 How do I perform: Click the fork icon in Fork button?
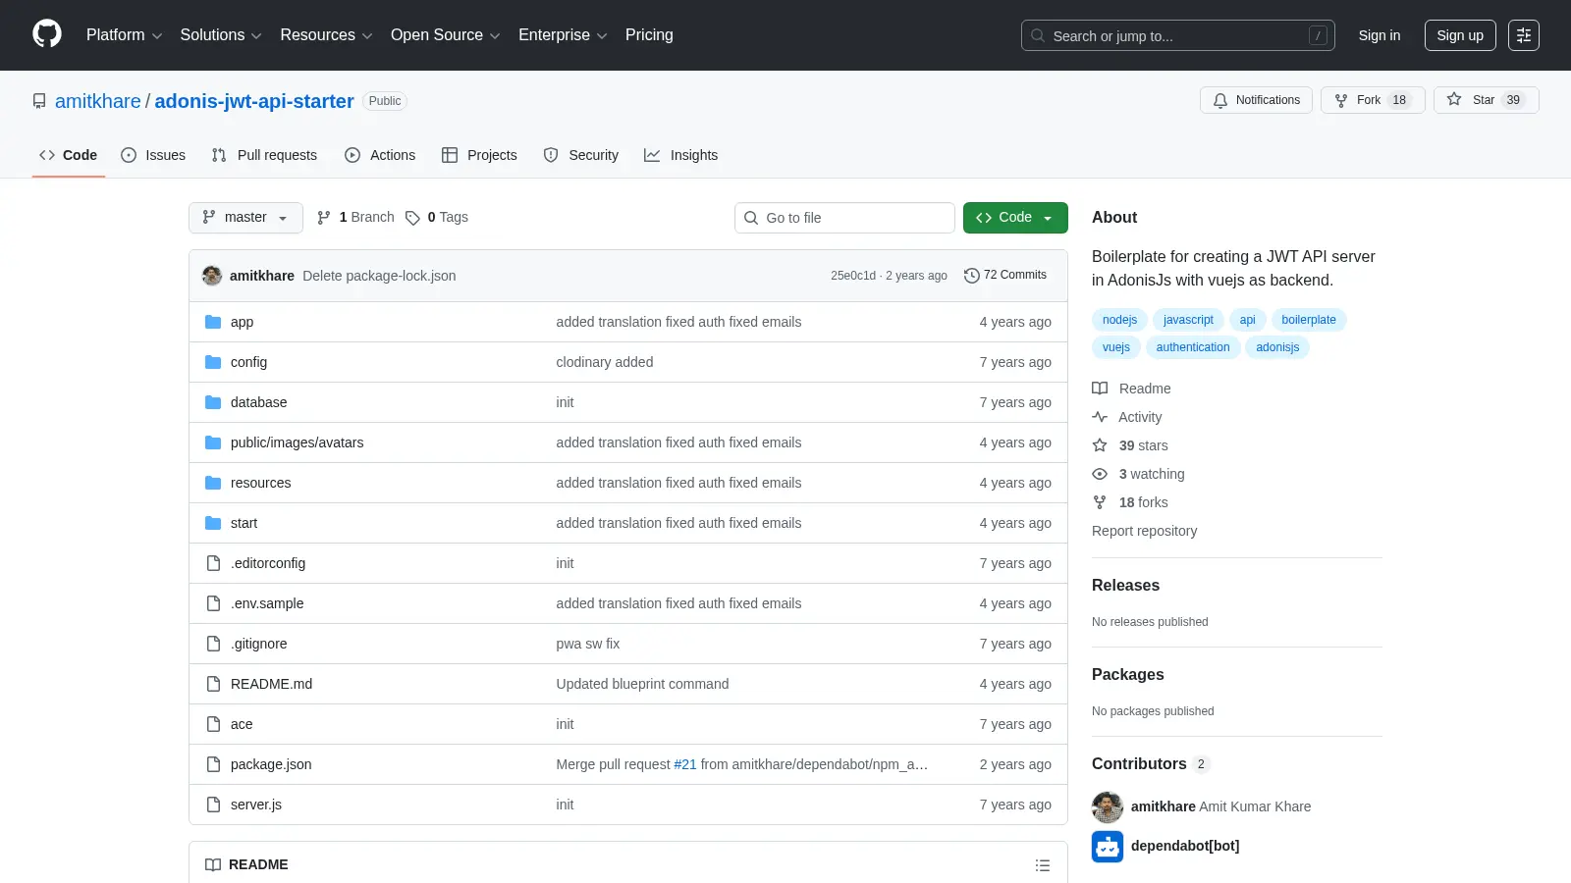click(1341, 100)
